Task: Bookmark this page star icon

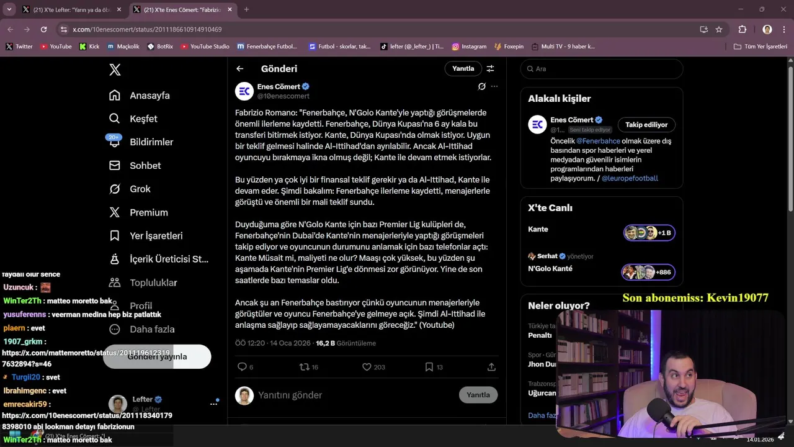Action: (719, 29)
